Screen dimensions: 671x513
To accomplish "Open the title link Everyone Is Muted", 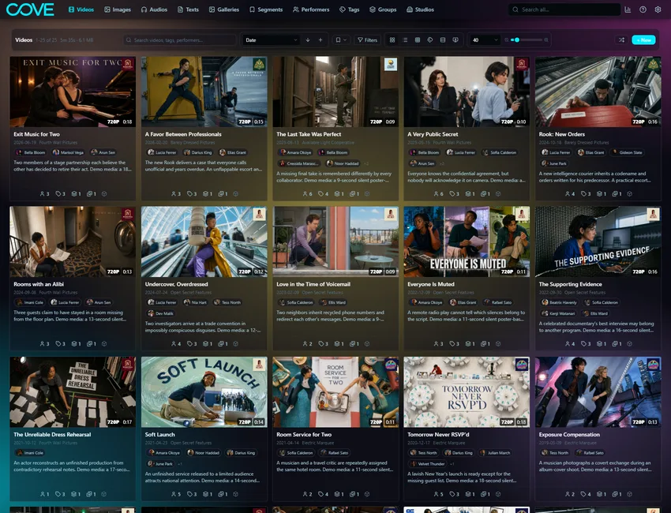I will click(x=430, y=284).
